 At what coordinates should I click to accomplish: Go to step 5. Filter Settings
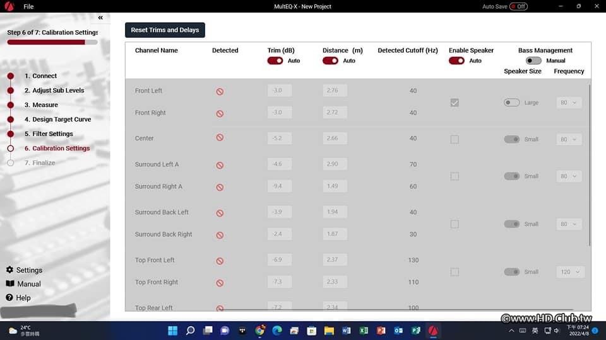(49, 133)
